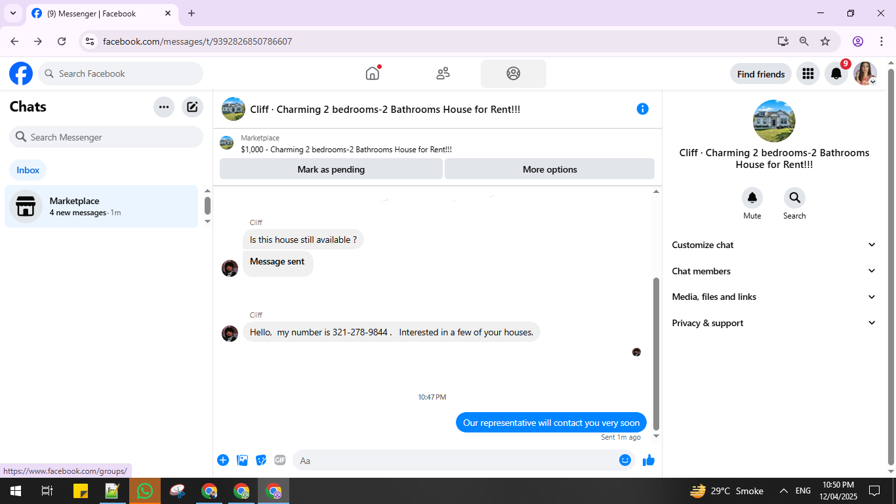
Task: Choose an emoji from the smiley icon
Action: 625,460
